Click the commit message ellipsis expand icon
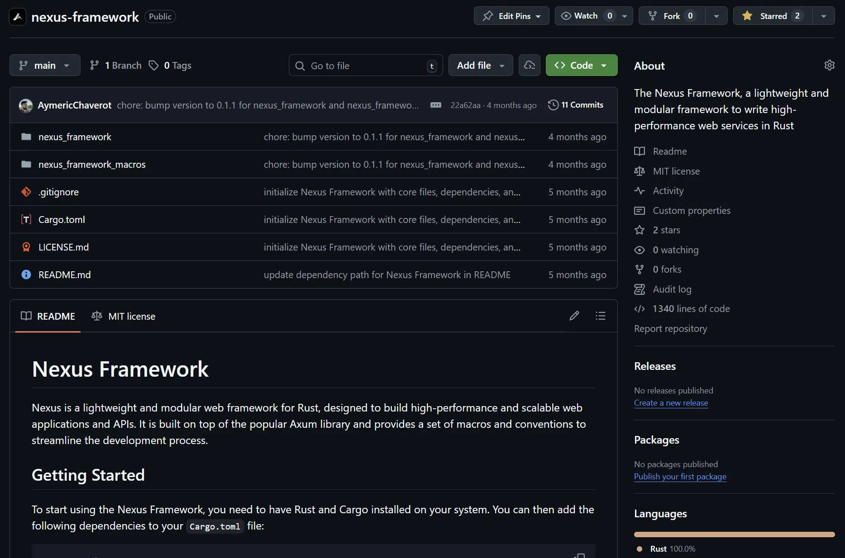Image resolution: width=845 pixels, height=558 pixels. coord(435,105)
